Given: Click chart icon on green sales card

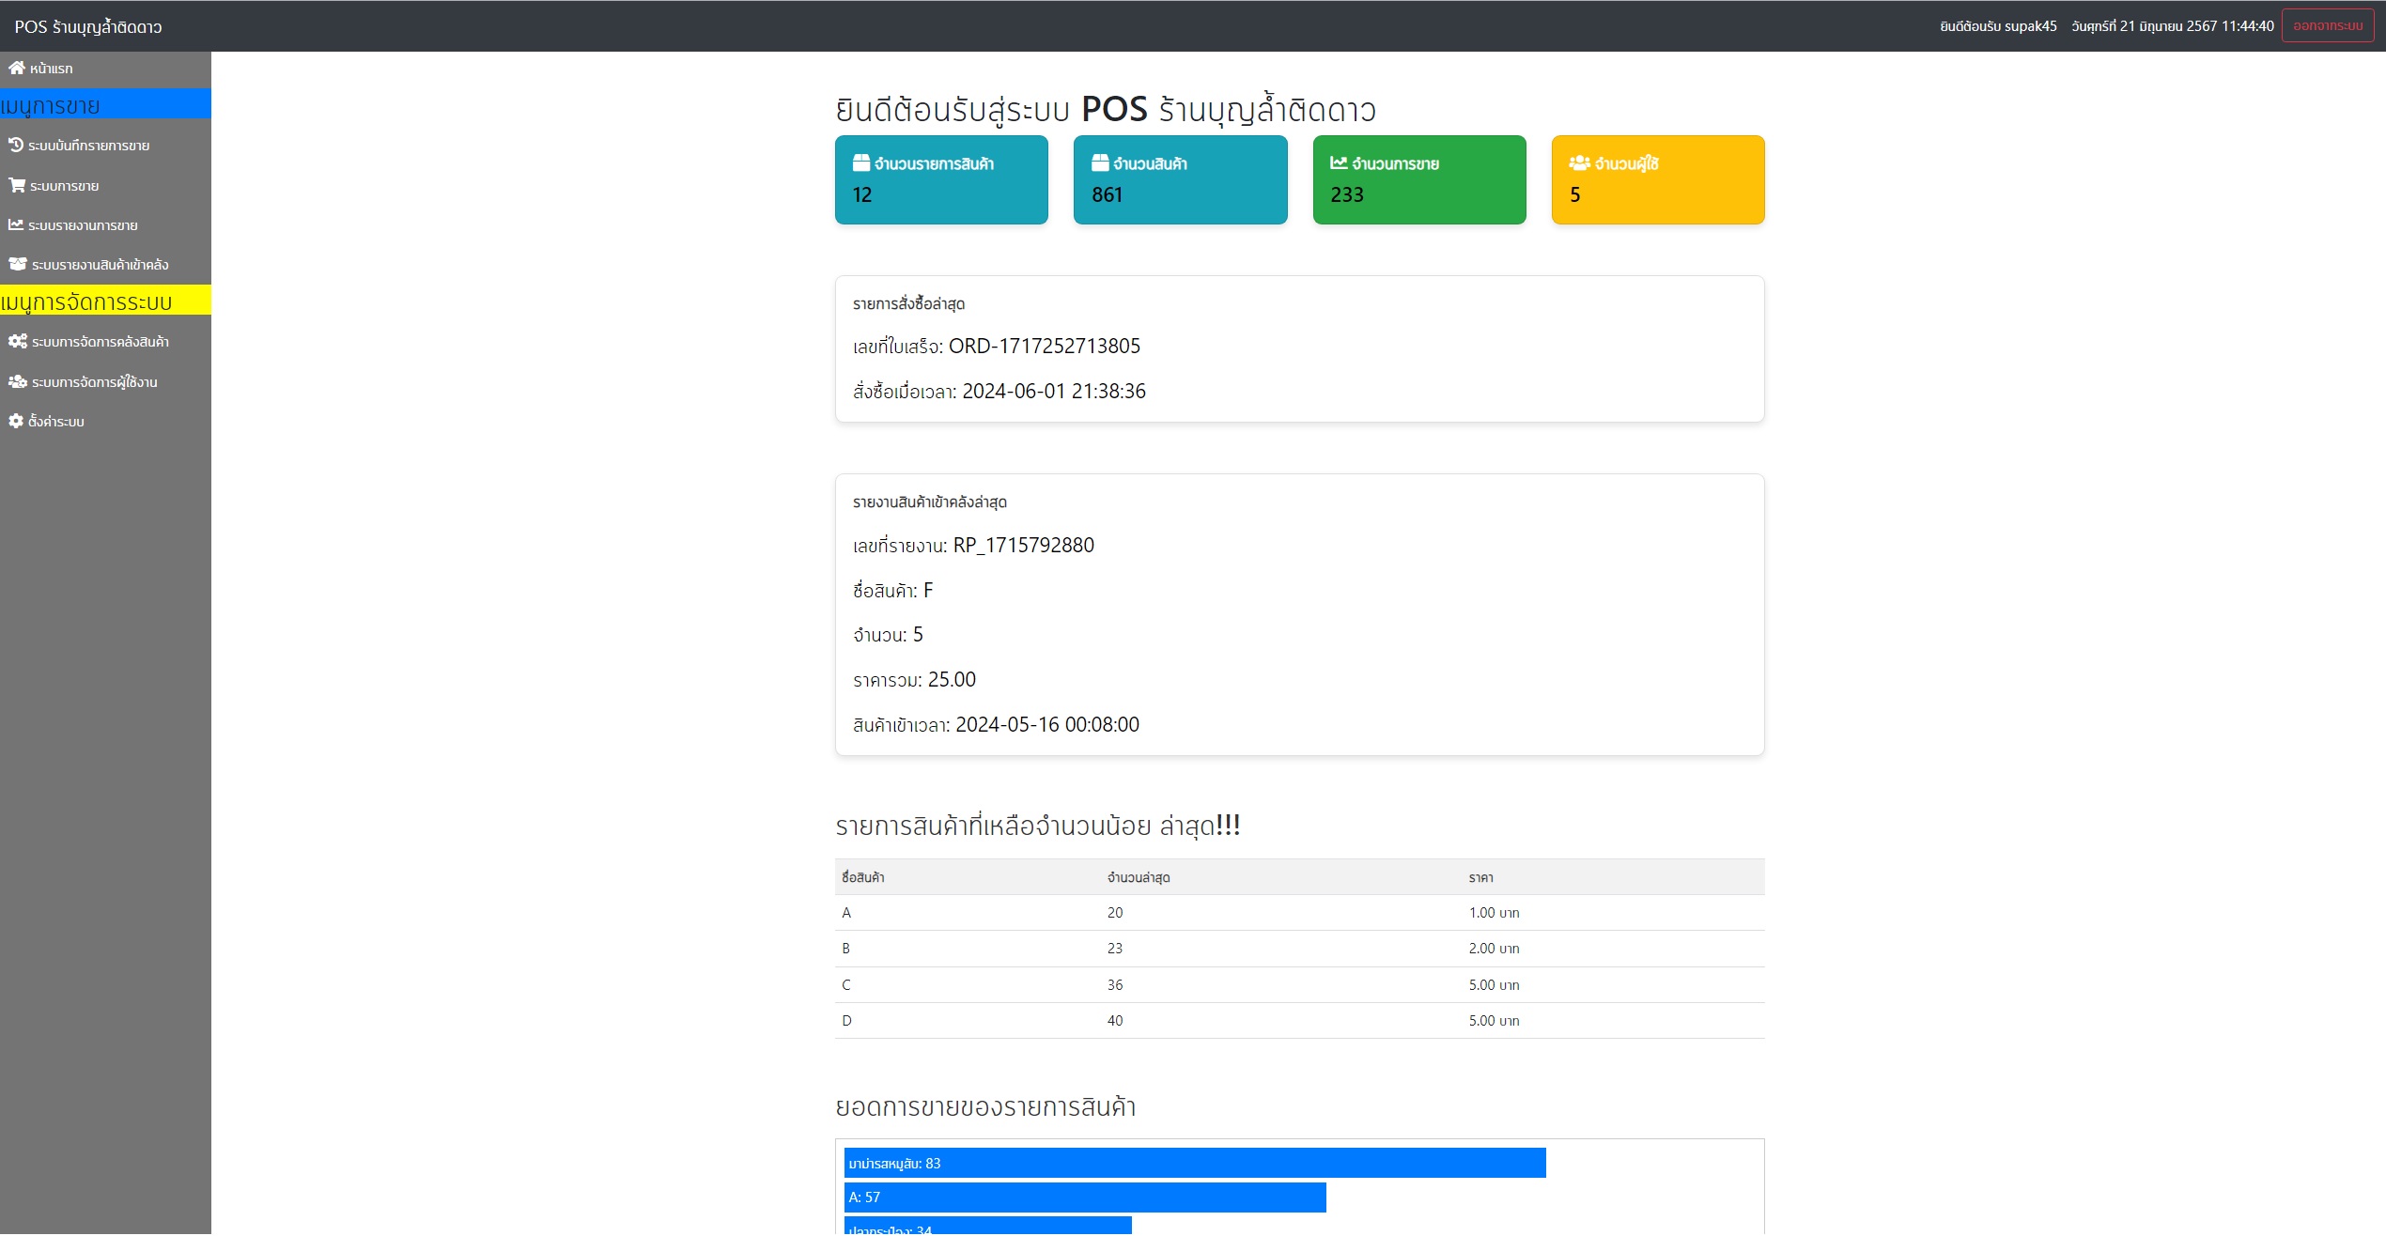Looking at the screenshot, I should tap(1339, 163).
